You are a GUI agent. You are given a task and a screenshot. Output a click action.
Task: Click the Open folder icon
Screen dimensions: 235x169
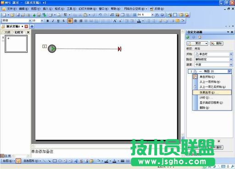tap(12, 15)
